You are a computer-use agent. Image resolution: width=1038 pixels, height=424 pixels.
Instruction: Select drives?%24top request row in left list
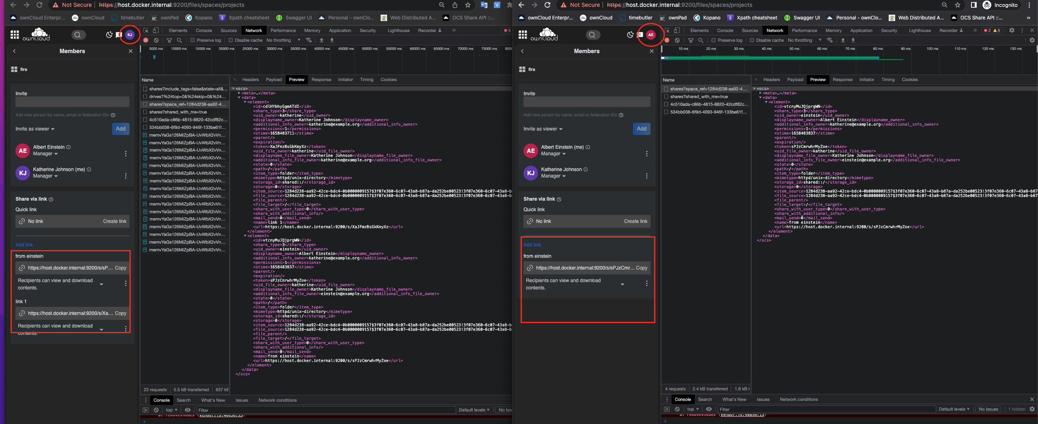point(185,96)
